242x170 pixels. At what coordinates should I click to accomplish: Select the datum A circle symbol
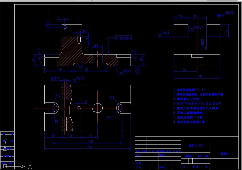click(x=138, y=72)
